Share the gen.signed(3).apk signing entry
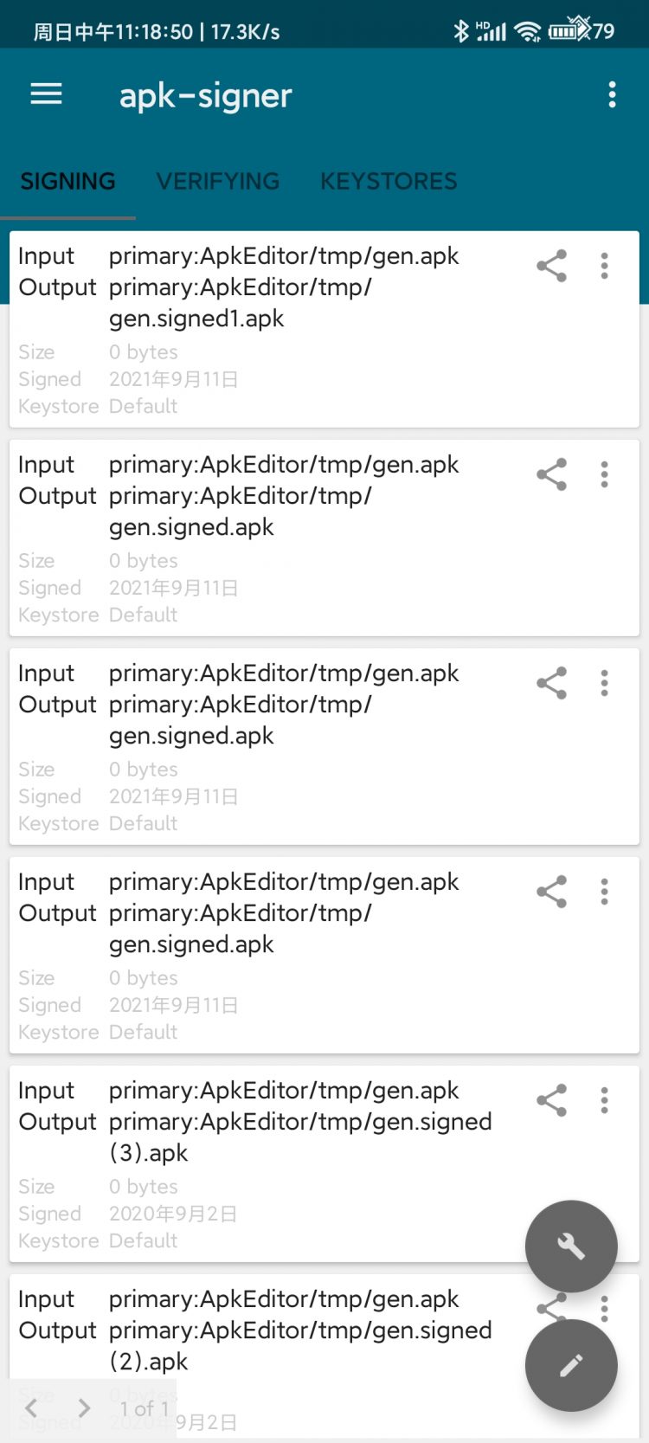Viewport: 649px width, 1443px height. (551, 1100)
